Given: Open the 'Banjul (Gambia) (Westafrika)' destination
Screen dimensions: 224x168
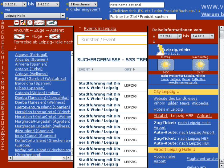Looking at the screenshot, I should click(x=41, y=79).
